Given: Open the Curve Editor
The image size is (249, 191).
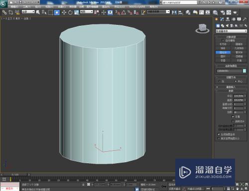Looking at the screenshot, I should click(202, 12).
